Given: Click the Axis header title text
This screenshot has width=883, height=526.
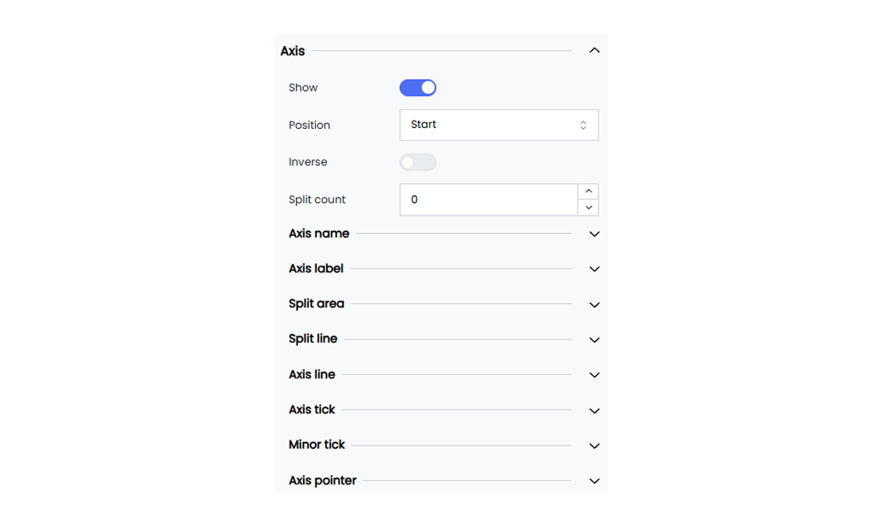Looking at the screenshot, I should (x=293, y=51).
